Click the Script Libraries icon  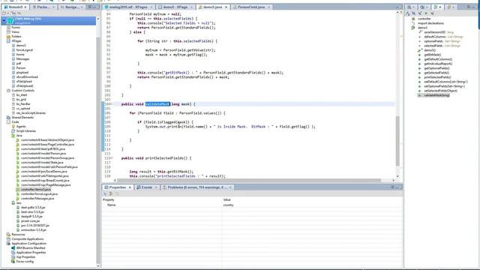point(13,131)
